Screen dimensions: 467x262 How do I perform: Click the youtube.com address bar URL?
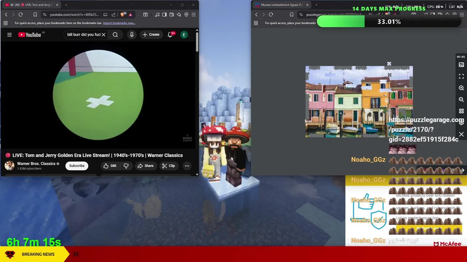[x=74, y=15]
